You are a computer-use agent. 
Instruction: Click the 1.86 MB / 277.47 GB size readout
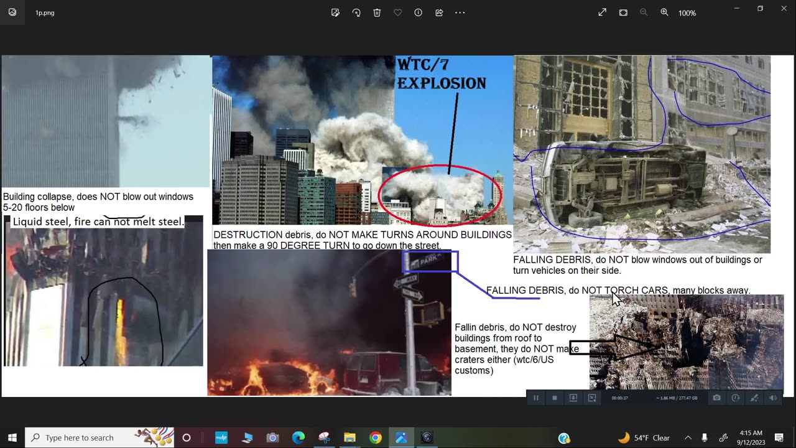[677, 398]
